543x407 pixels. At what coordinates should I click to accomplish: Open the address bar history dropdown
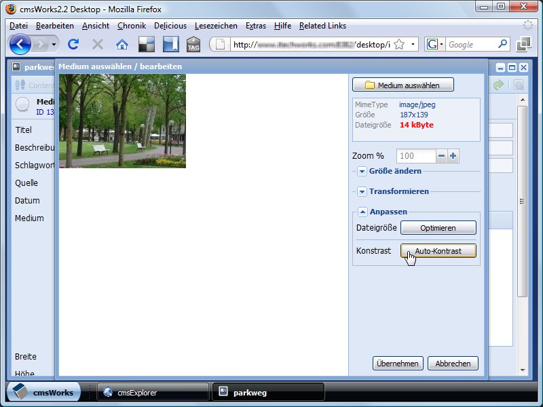click(x=413, y=44)
